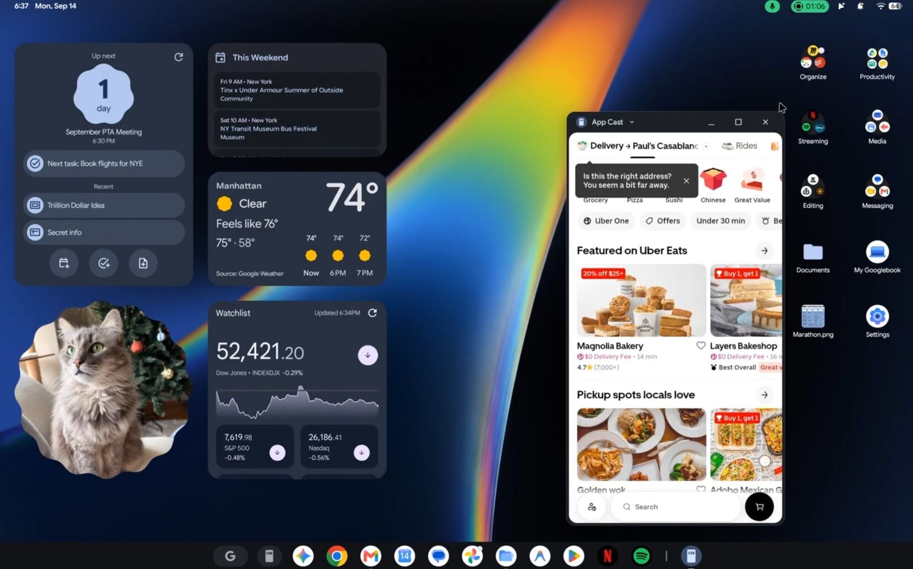Screen dimensions: 913x569
Task: Switch to the Rides tab
Action: tap(739, 146)
